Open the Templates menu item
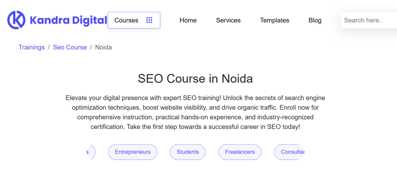 point(275,20)
